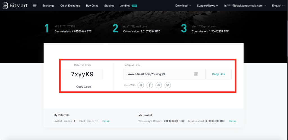The height and width of the screenshot is (140, 288).
Task: Open Buy Coins page
Action: 92,6
